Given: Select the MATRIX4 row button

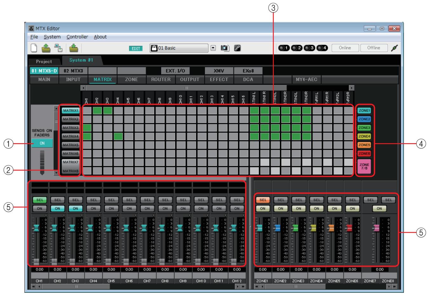Looking at the screenshot, I should tap(70, 136).
